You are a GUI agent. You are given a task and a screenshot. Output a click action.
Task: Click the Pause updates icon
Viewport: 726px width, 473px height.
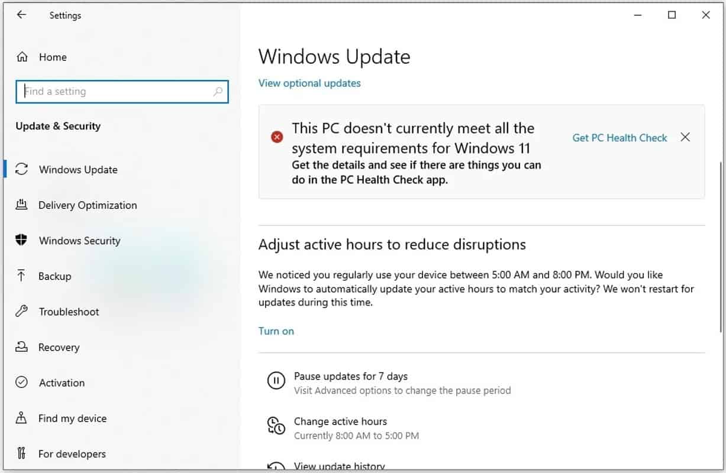(276, 381)
